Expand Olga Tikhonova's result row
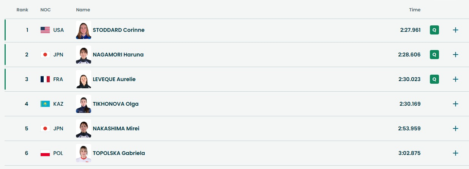 [x=455, y=104]
